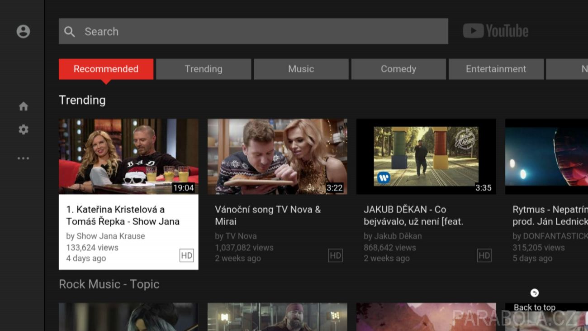Select the Recommended tab
This screenshot has width=588, height=331.
coord(106,69)
